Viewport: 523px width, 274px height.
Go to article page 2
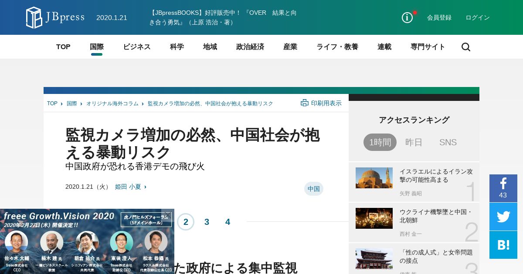(x=186, y=222)
